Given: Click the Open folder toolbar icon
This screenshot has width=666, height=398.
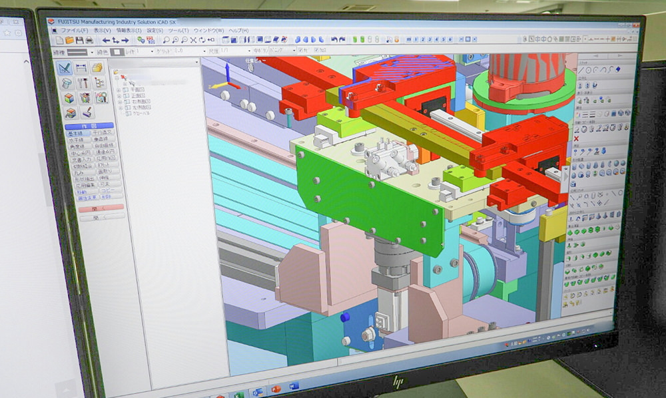Looking at the screenshot, I should tap(70, 41).
